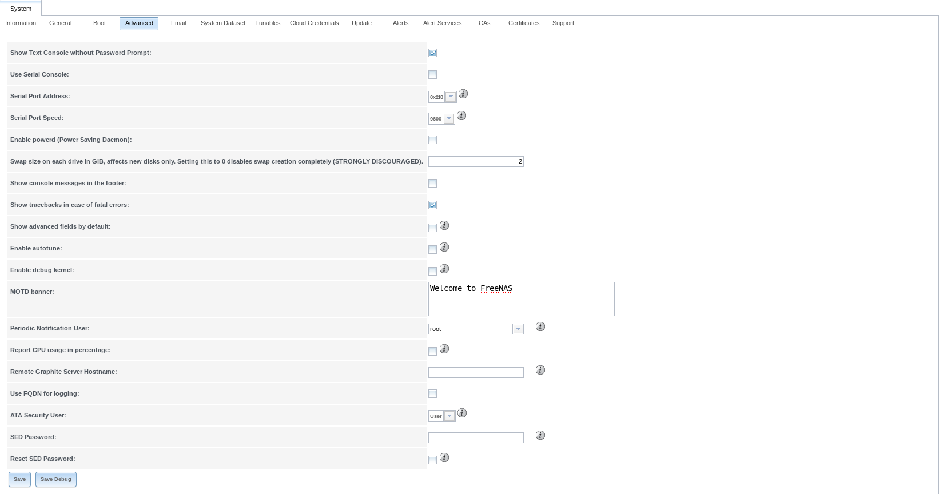This screenshot has width=939, height=494.
Task: Open the Periodic Notification User dropdown
Action: point(518,329)
